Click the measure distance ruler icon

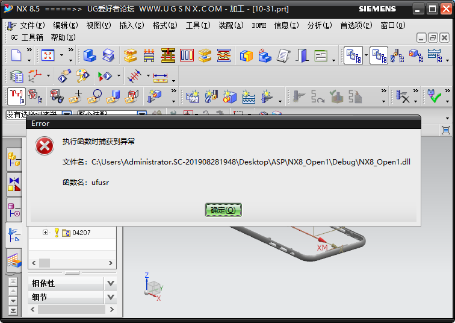click(x=161, y=78)
